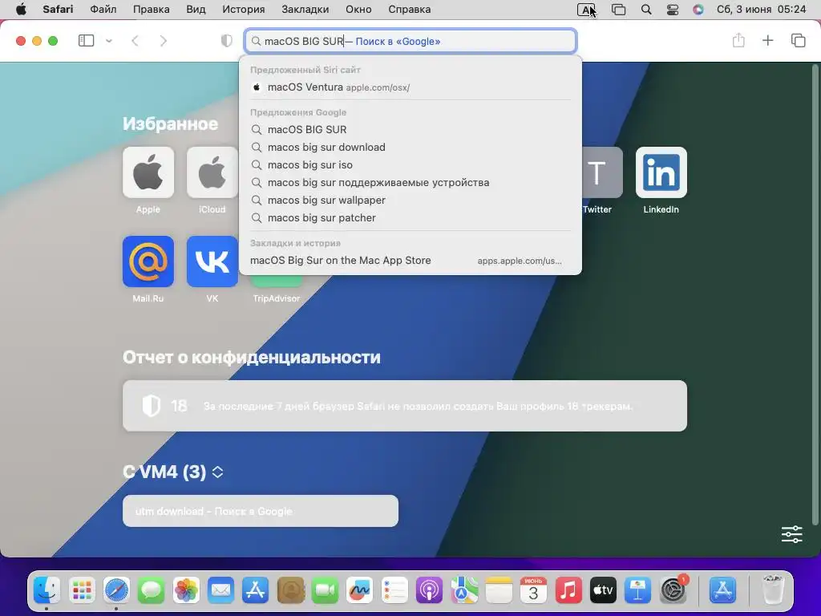Open Photos from the Dock
Image resolution: width=821 pixels, height=616 pixels.
click(x=186, y=590)
